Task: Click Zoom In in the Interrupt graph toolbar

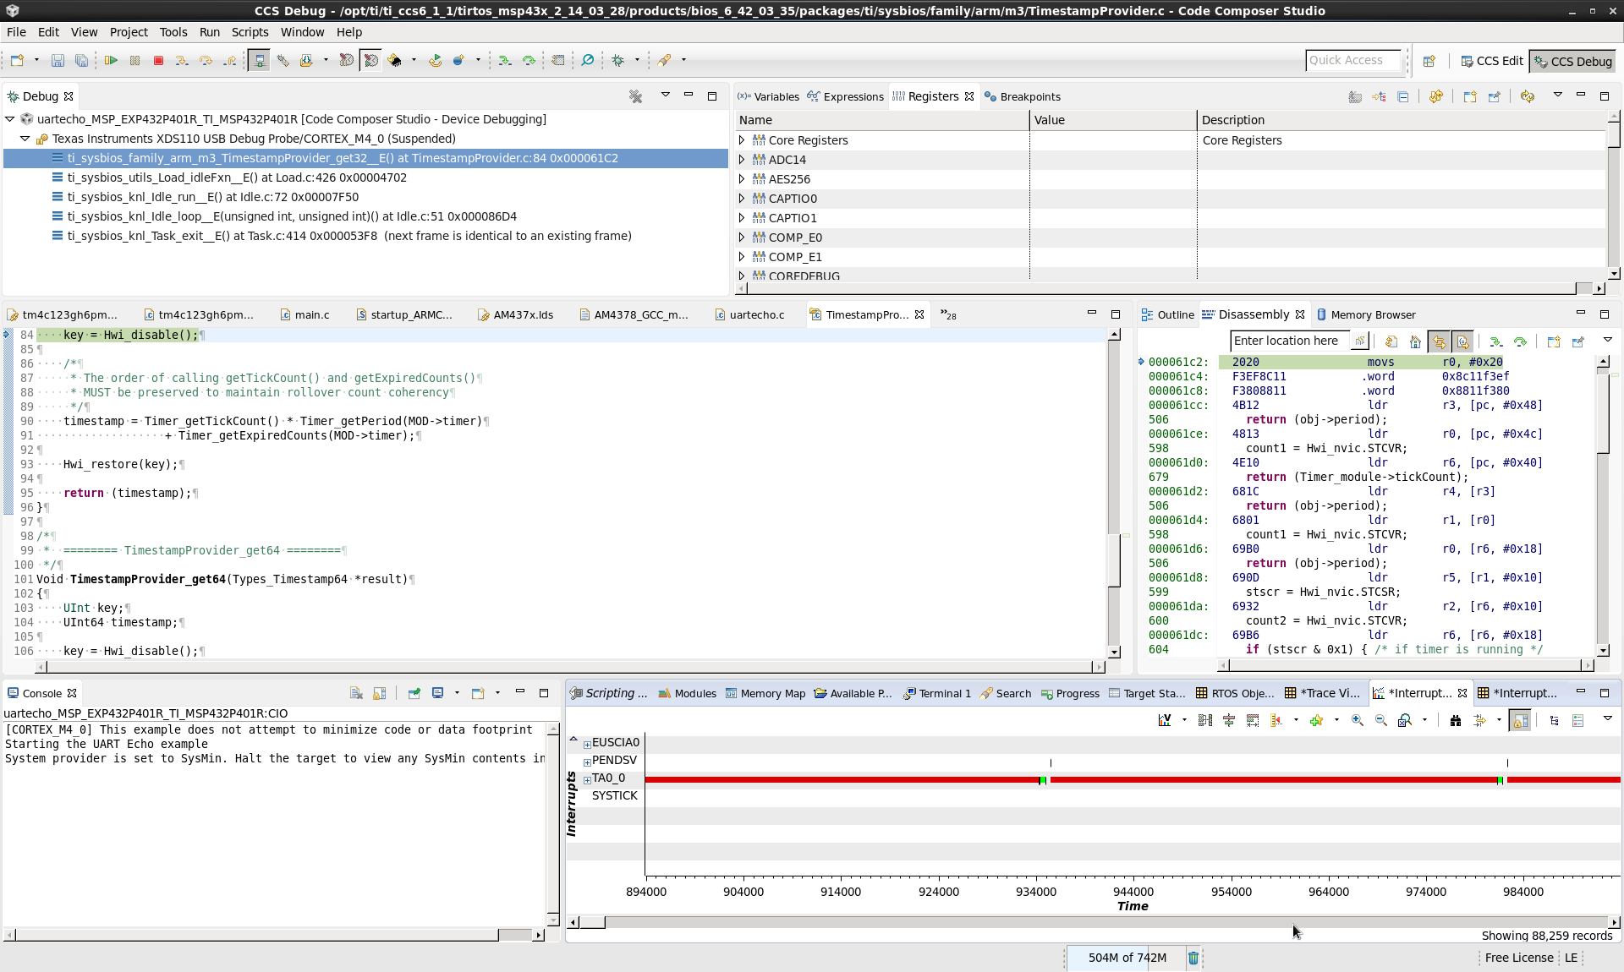Action: pos(1358,720)
